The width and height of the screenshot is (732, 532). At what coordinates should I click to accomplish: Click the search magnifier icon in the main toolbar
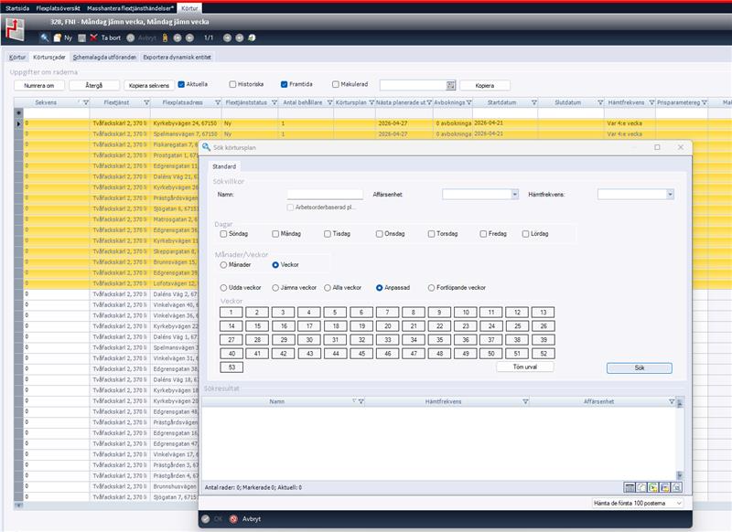45,37
